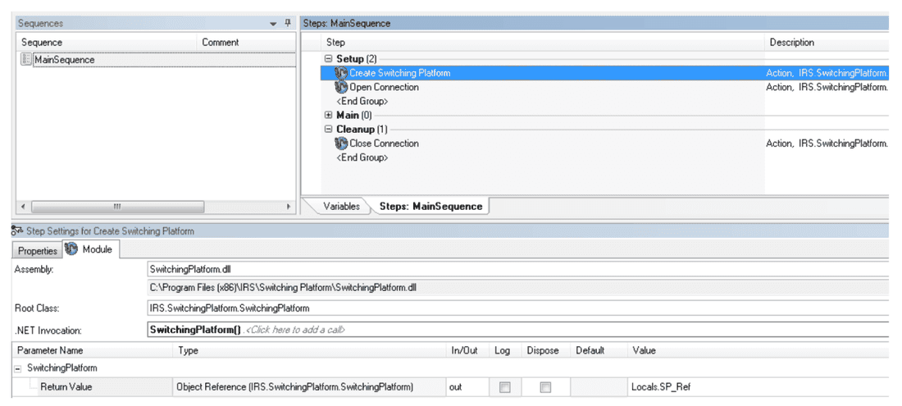Screen dimensions: 902x406
Task: Collapse the Cleanup step group
Action: (x=329, y=129)
